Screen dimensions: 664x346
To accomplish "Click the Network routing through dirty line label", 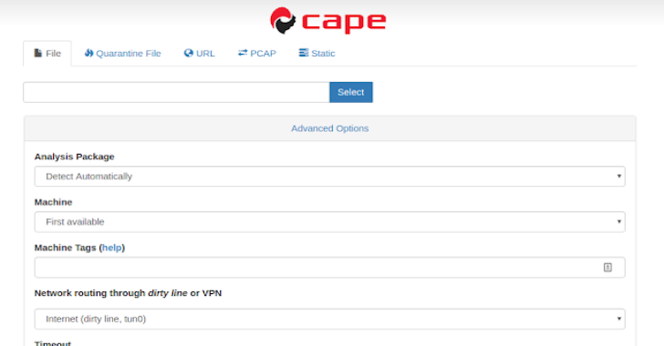I will coord(128,293).
